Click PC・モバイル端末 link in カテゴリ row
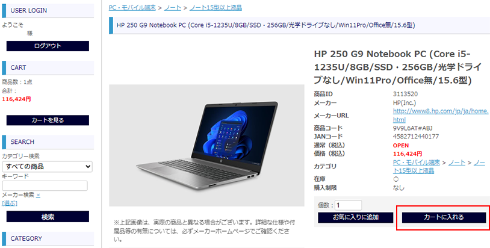The height and width of the screenshot is (248, 490). (416, 163)
